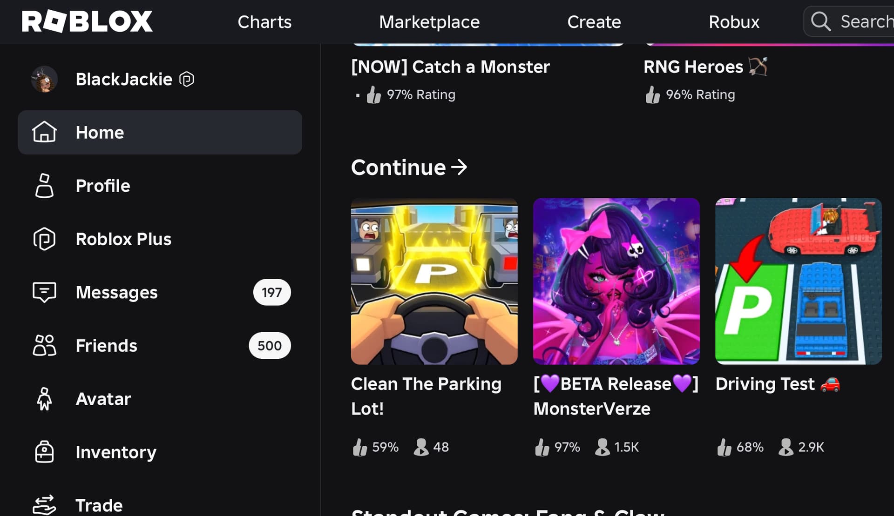894x516 pixels.
Task: Open the Robux menu item
Action: 734,22
